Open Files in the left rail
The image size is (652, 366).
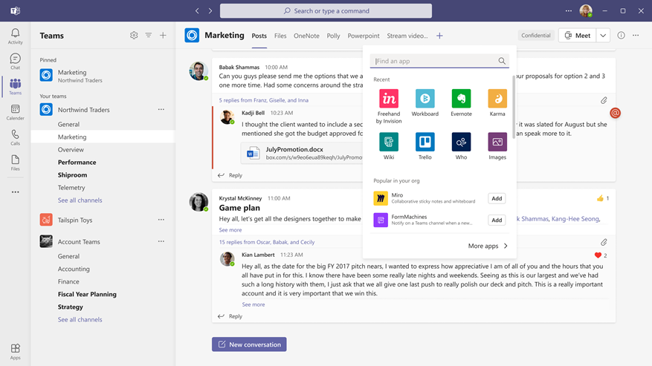tap(15, 163)
